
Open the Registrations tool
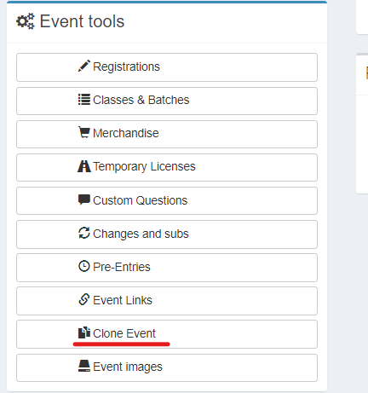pyautogui.click(x=167, y=67)
